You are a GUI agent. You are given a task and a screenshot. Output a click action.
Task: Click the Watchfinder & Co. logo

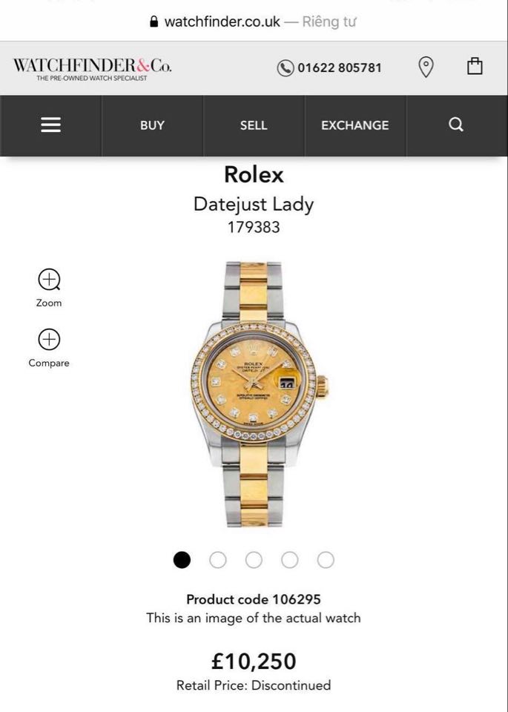pos(92,68)
